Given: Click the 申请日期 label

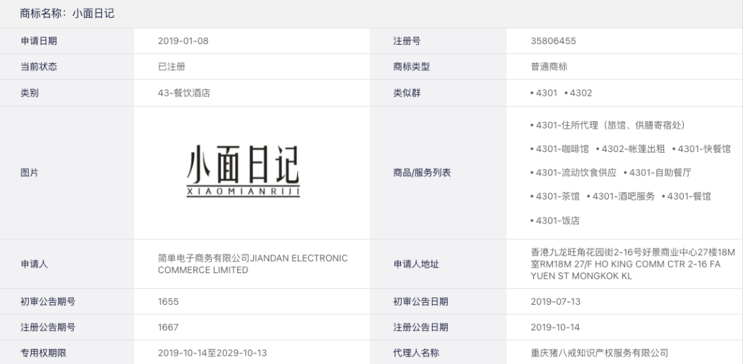Looking at the screenshot, I should pos(39,41).
